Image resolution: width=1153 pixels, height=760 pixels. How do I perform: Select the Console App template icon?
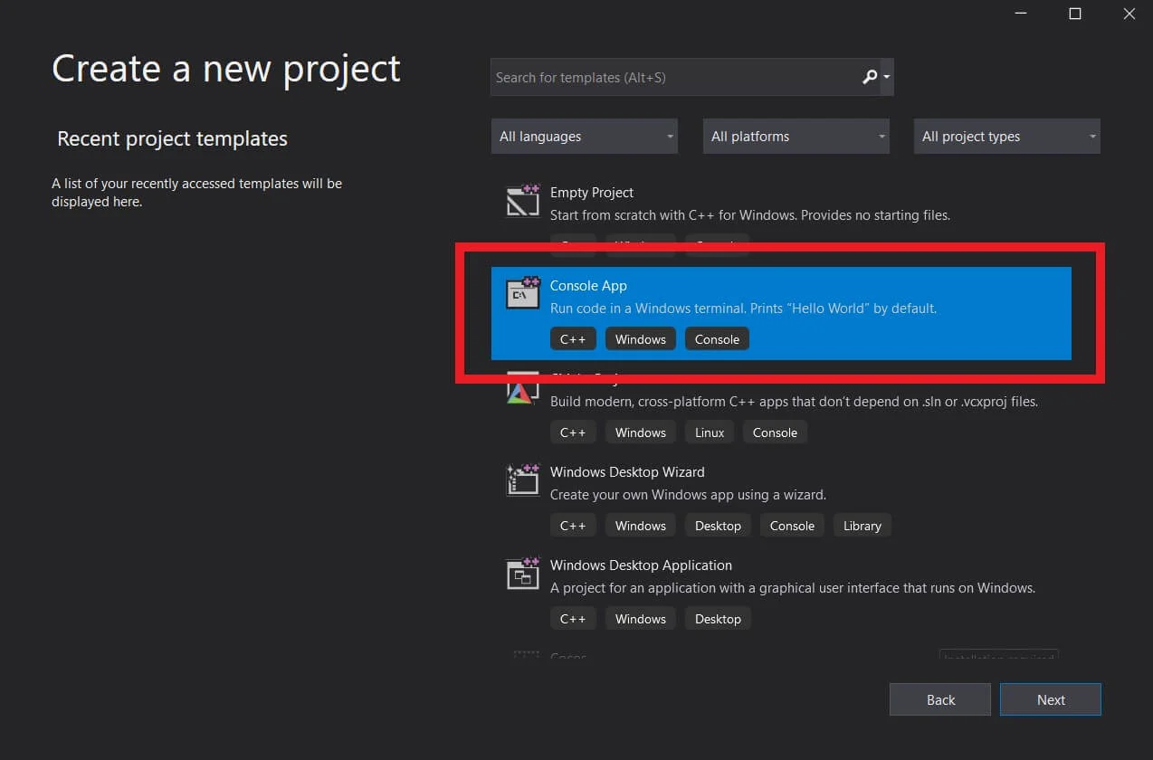[522, 293]
